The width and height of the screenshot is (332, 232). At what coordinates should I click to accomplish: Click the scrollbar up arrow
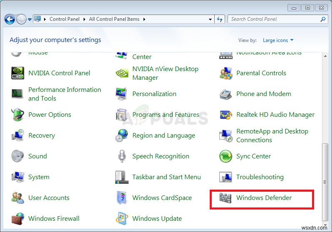click(x=325, y=56)
